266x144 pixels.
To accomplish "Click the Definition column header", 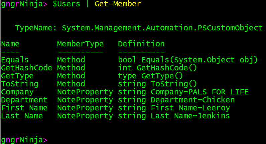I will point(141,44).
